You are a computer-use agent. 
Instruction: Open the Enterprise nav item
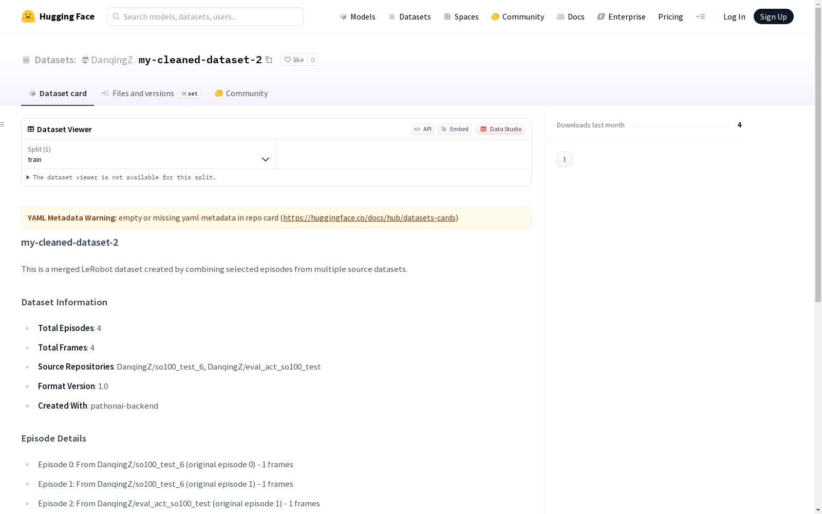click(x=622, y=16)
